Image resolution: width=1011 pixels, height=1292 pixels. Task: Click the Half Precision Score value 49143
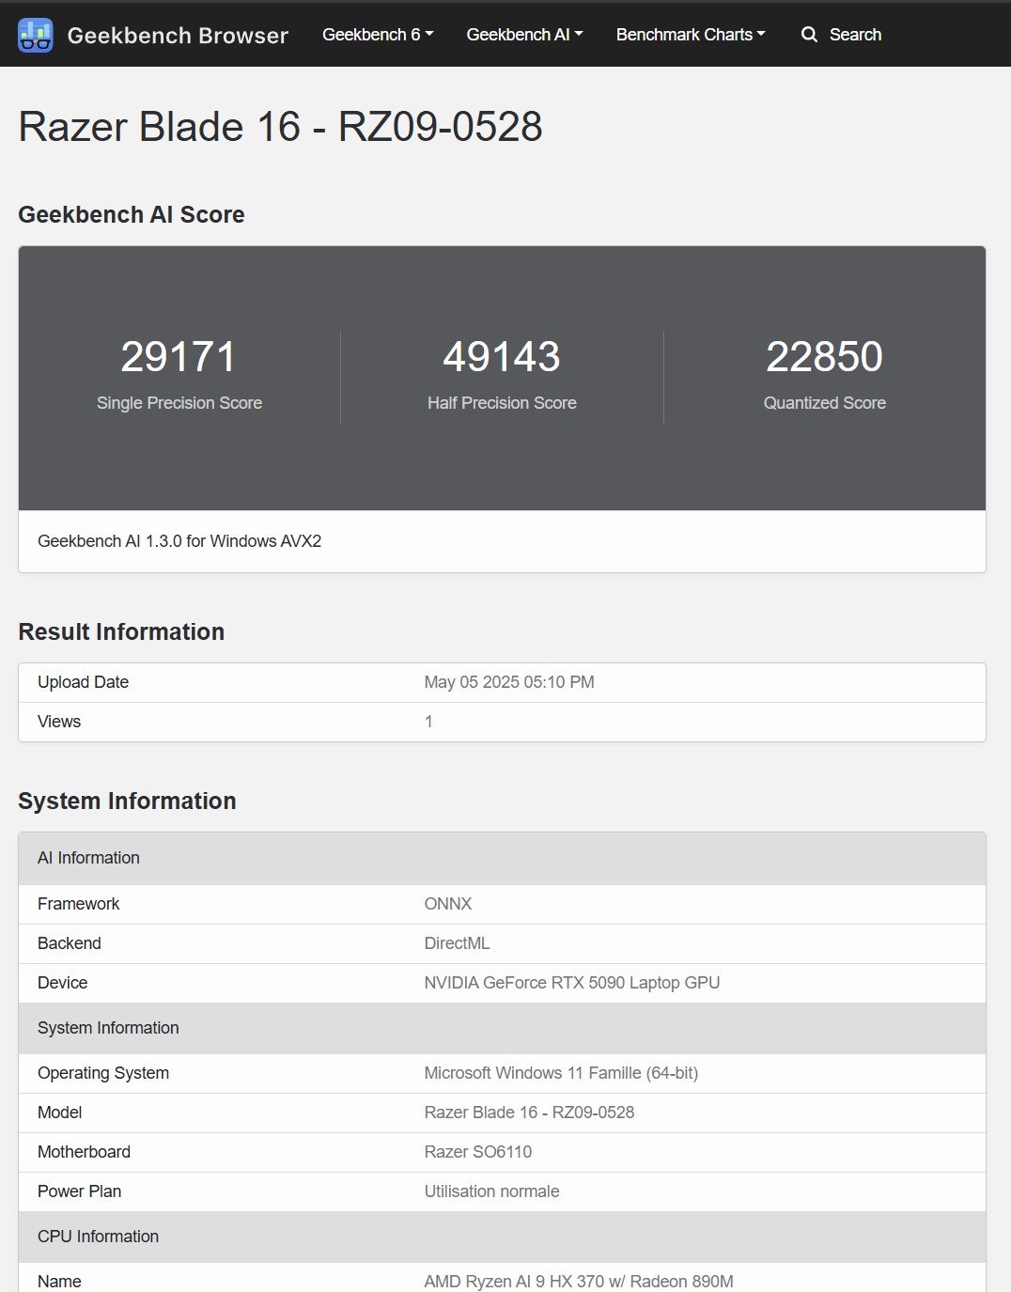tap(502, 357)
